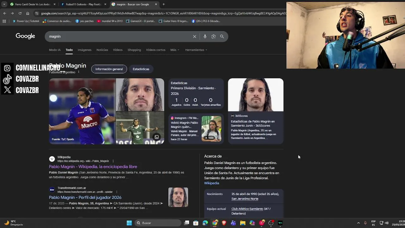Screen dimensions: 405x228
Task: Select the Estadísticas chip
Action: pyautogui.click(x=141, y=69)
